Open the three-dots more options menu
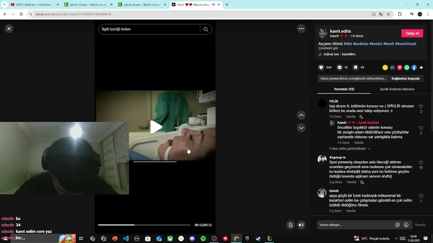Screen dimensions: 433x243 click(301, 29)
